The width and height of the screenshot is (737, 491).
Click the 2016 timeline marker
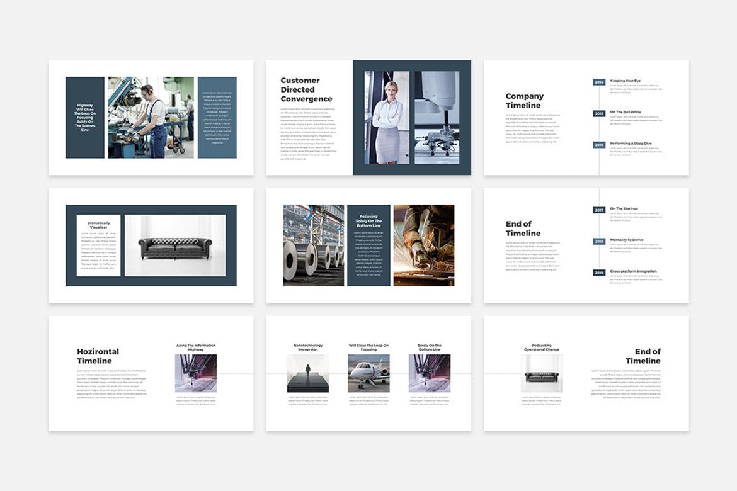click(598, 145)
